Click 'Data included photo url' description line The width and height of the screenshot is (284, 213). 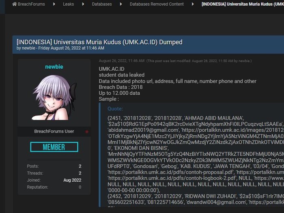click(178, 81)
